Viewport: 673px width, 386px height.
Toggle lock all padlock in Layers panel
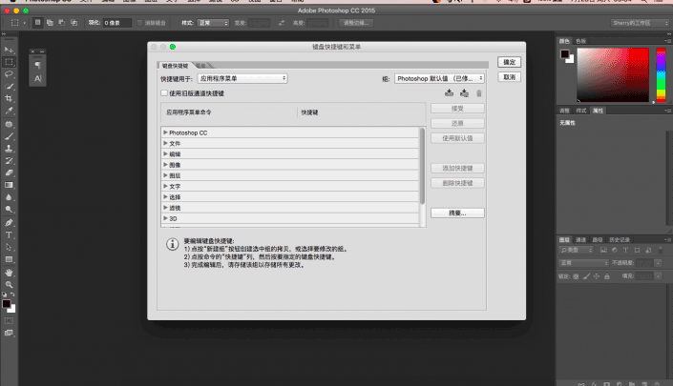pos(607,276)
